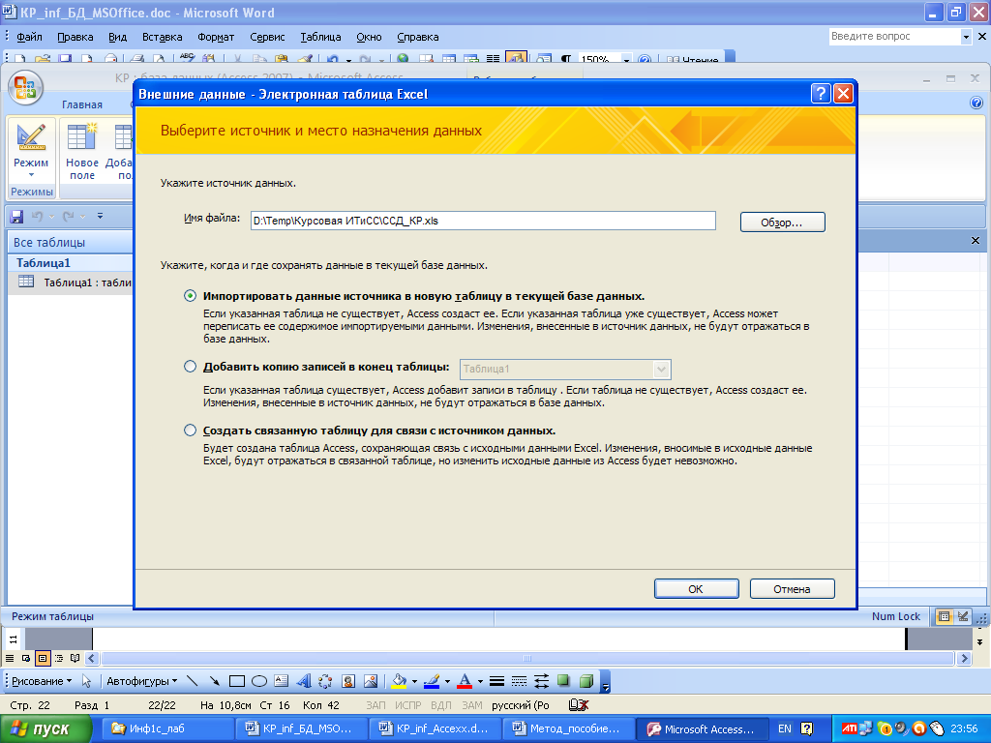Switch to Normal view in Word view buttons
Viewport: 991px width, 743px height.
pyautogui.click(x=10, y=658)
